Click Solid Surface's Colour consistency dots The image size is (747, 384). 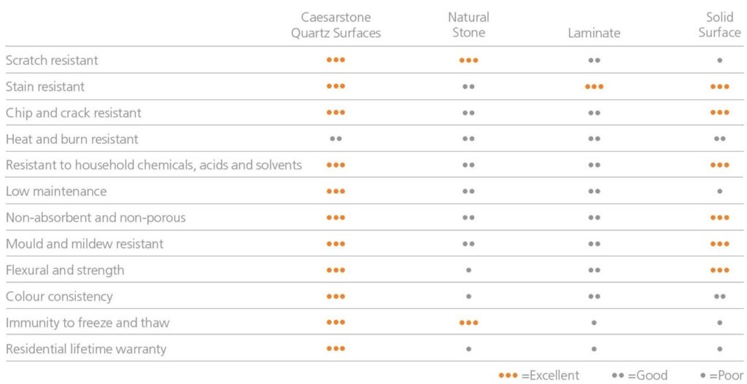pyautogui.click(x=719, y=297)
